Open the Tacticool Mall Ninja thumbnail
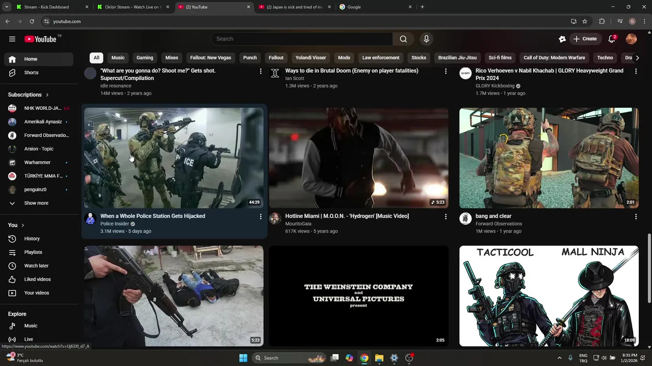This screenshot has width=652, height=366. pos(549,296)
